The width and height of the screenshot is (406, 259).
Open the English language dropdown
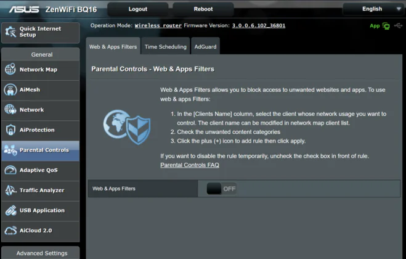373,9
